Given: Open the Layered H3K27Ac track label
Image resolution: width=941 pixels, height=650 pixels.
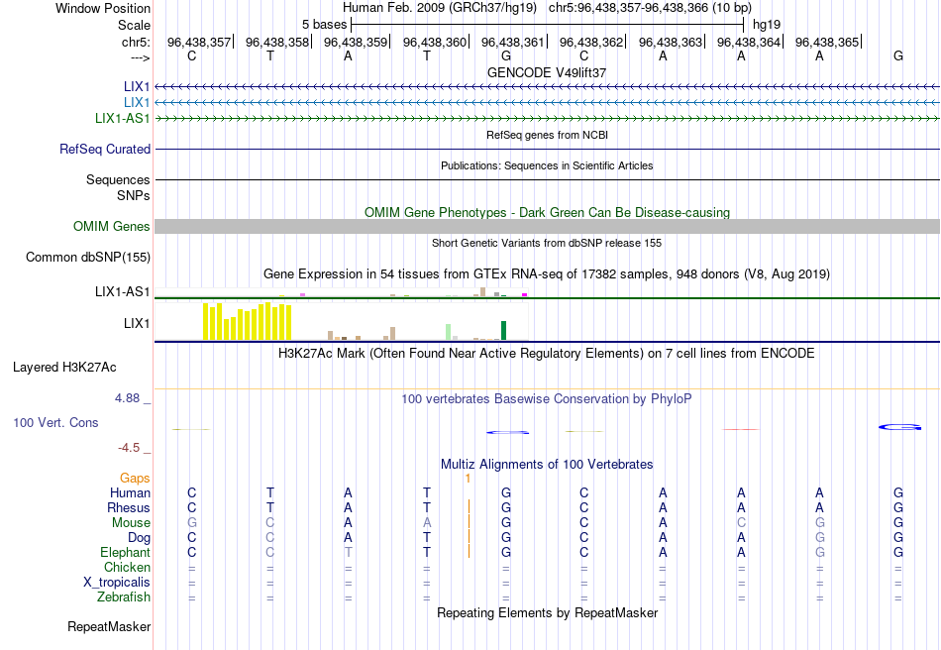Looking at the screenshot, I should click(64, 368).
